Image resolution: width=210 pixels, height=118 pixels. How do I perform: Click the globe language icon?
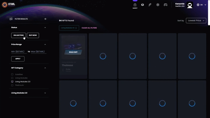pyautogui.click(x=198, y=5)
